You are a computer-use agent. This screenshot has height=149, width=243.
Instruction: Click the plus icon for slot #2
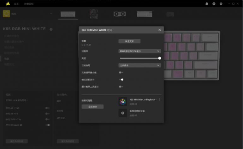[x=123, y=113]
